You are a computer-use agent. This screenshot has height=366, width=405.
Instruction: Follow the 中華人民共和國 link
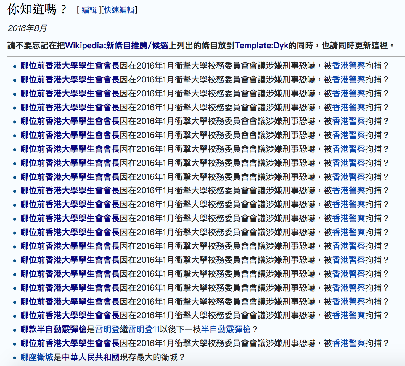click(91, 357)
